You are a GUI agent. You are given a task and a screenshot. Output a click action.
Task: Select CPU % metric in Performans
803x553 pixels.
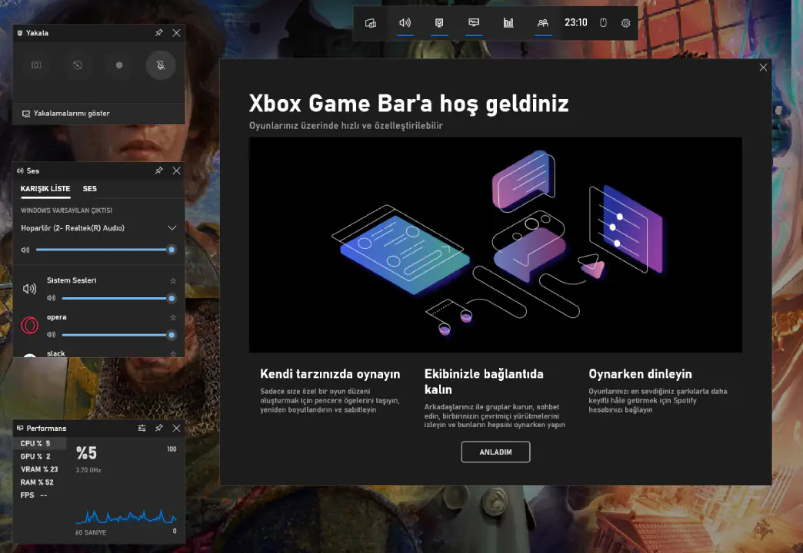tap(39, 443)
